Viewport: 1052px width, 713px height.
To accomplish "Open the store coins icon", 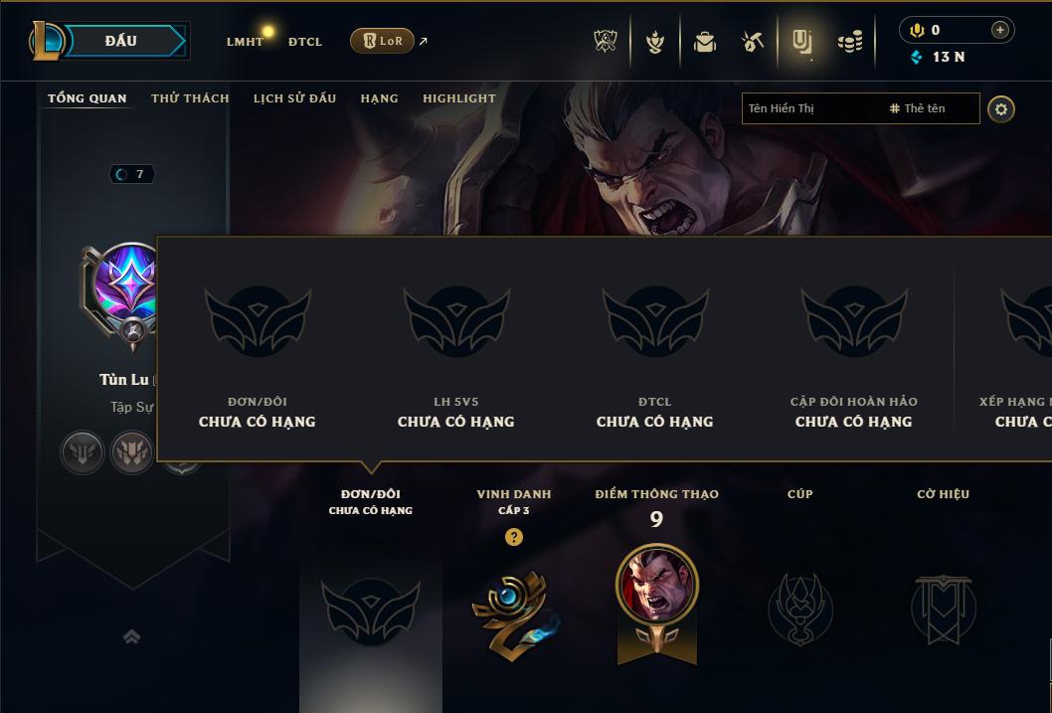I will point(851,43).
